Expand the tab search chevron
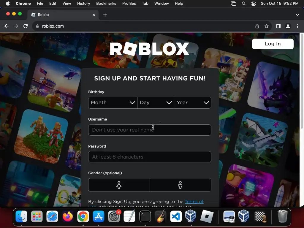Screen dimensions: 304x228 click(x=297, y=15)
